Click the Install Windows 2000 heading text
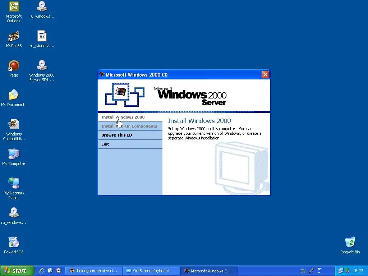Screen dimensions: 368x276 coord(199,121)
